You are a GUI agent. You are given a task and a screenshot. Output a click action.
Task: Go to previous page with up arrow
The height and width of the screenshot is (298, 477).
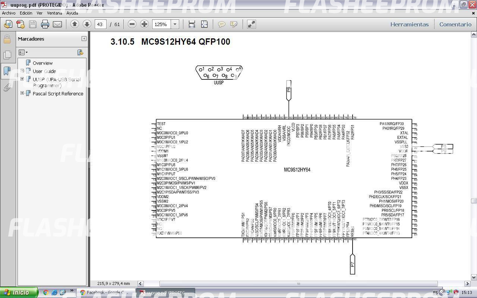75,24
